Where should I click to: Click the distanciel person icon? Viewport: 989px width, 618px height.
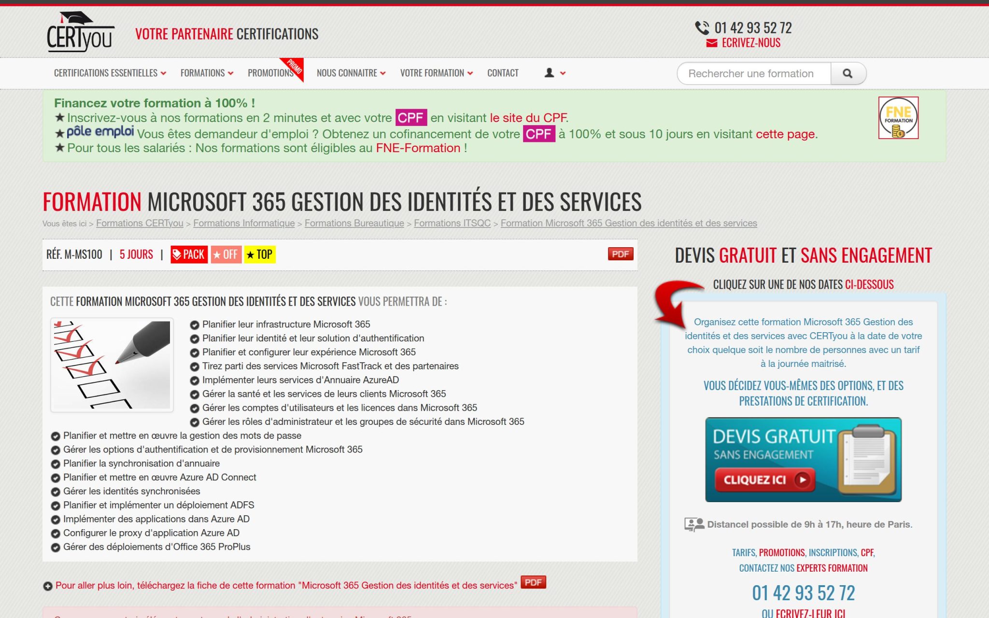tap(694, 524)
